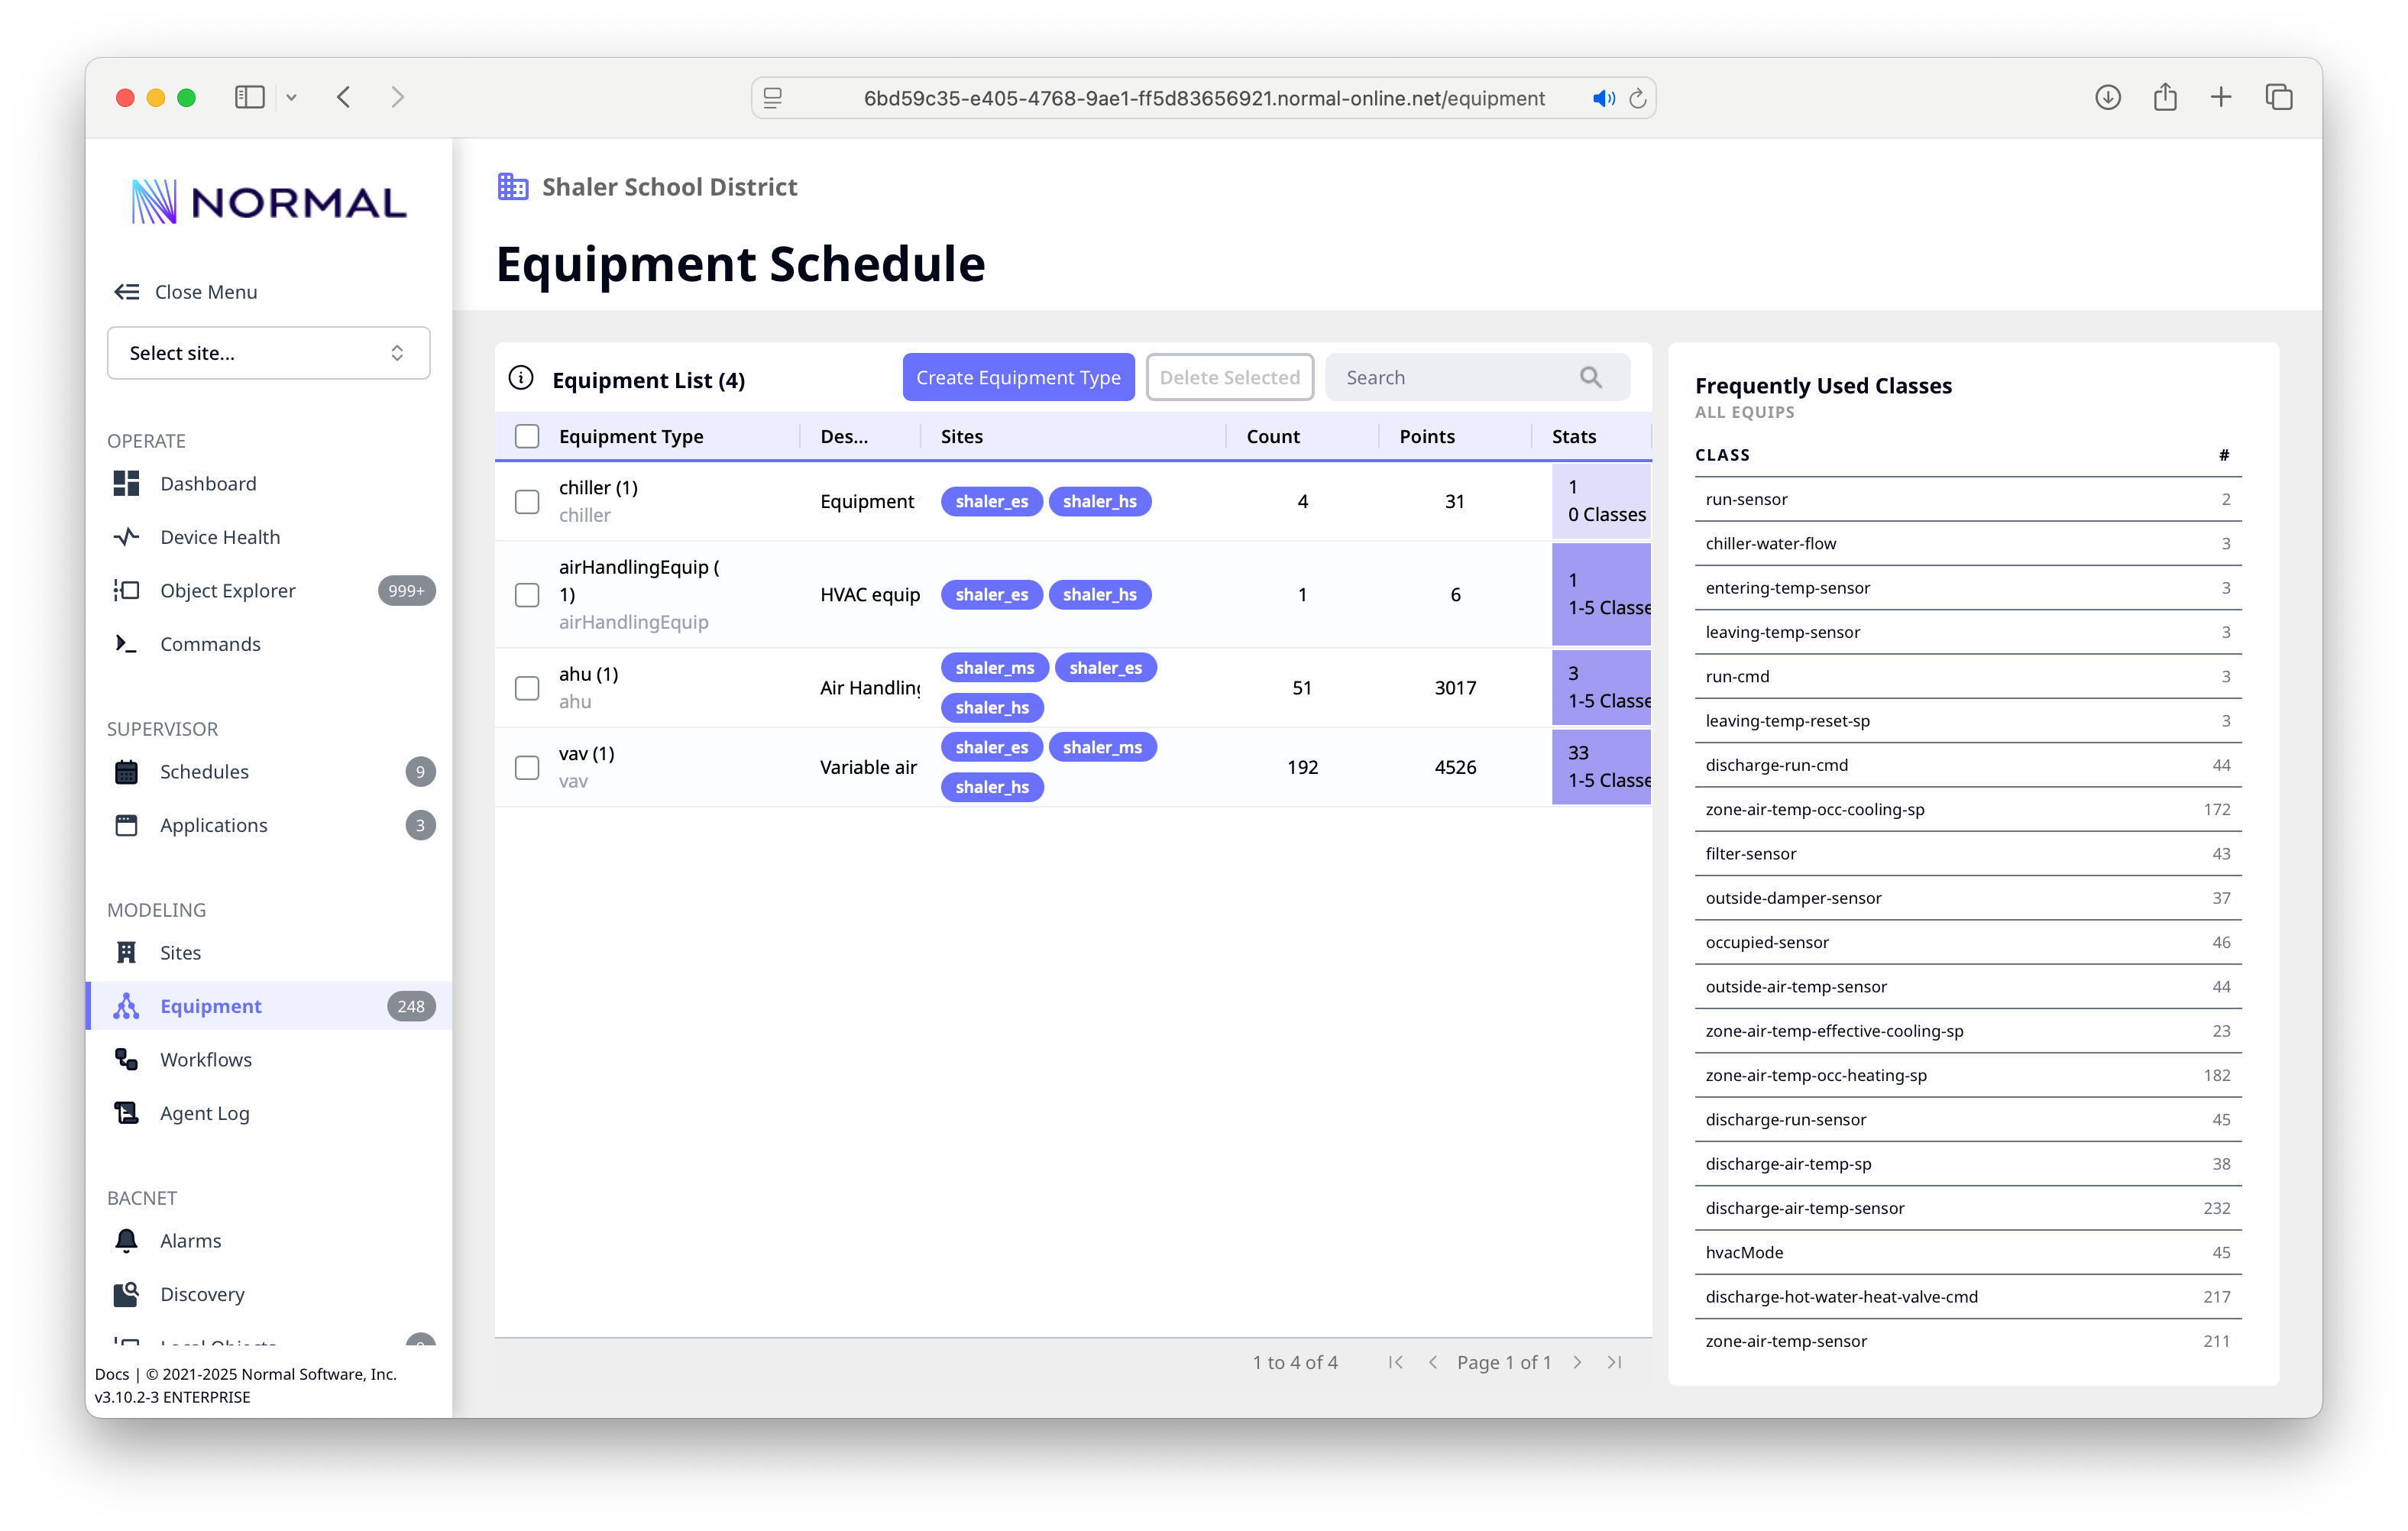Open the Dashboard menu item
Viewport: 2408px width, 1531px height.
pos(208,484)
